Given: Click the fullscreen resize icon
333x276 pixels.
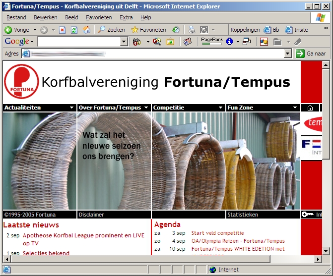Looking at the screenshot, I should click(204, 30).
